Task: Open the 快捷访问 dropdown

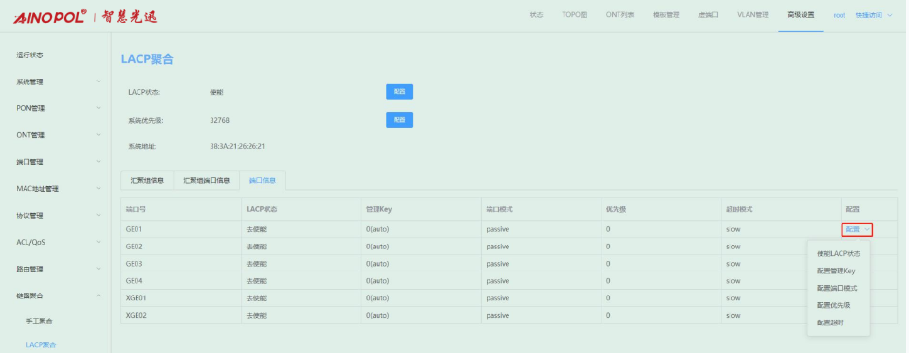Action: (873, 15)
